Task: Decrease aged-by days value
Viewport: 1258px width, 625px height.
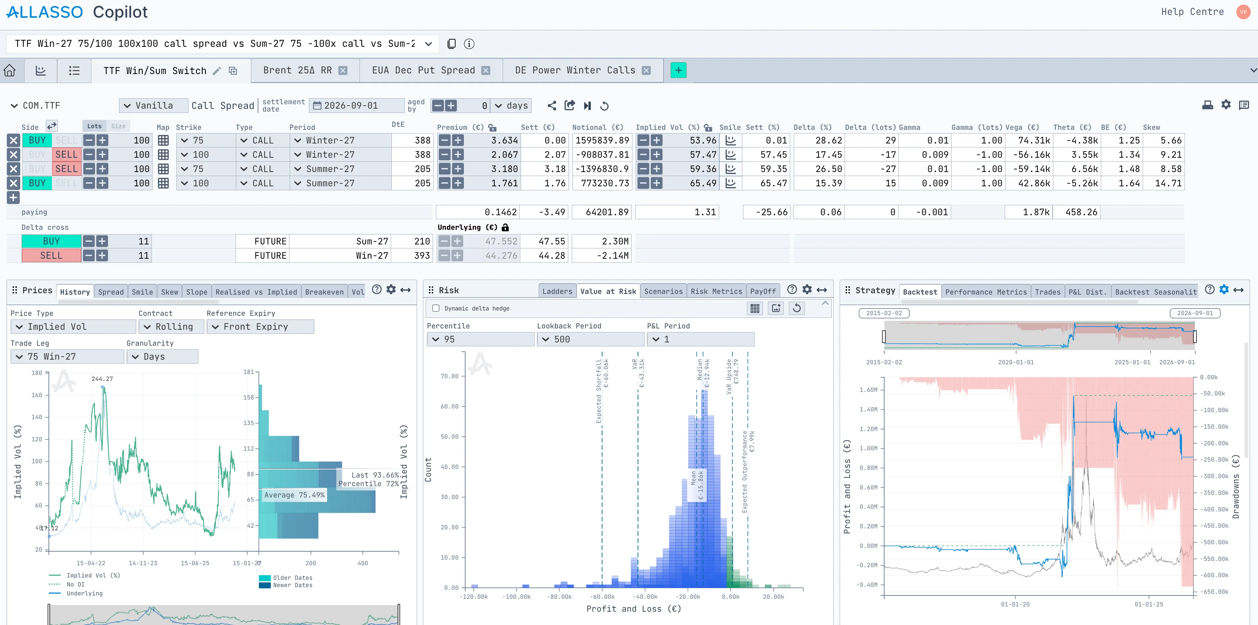Action: point(438,106)
